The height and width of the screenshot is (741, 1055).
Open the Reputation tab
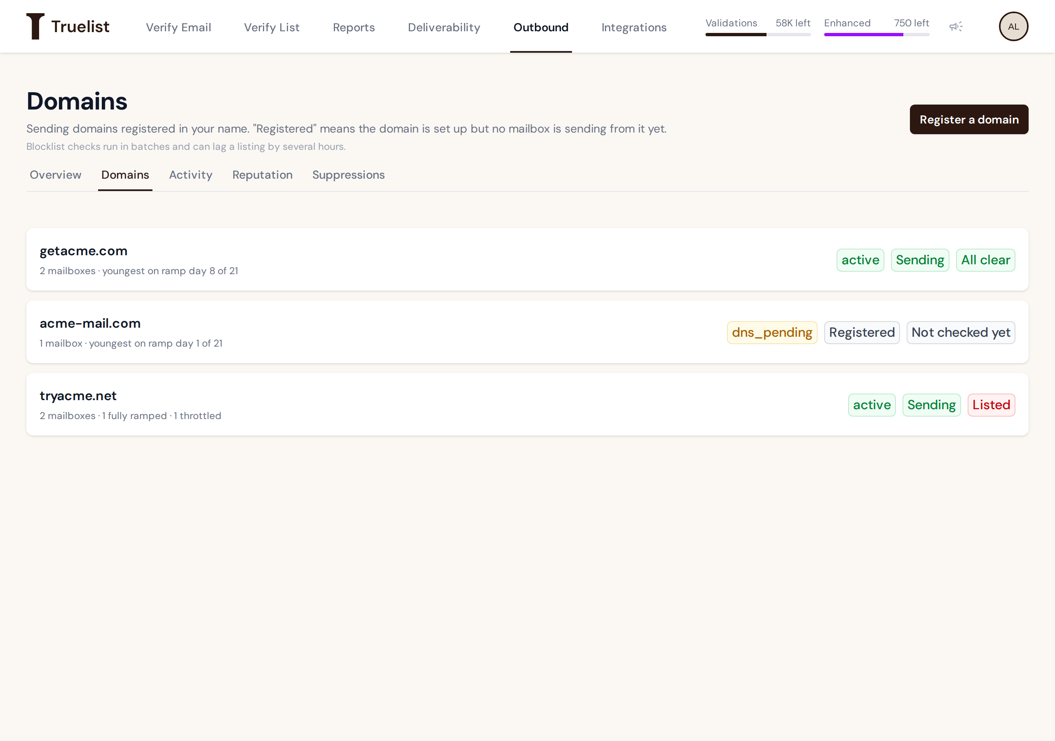[263, 175]
